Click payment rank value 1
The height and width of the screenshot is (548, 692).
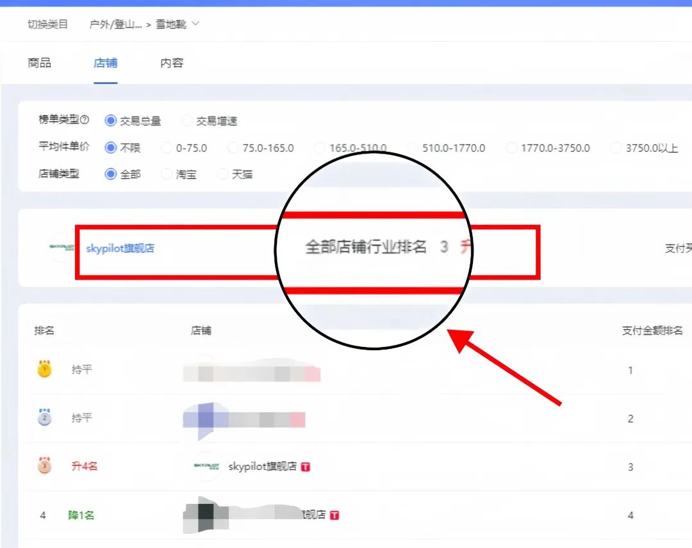coord(630,370)
